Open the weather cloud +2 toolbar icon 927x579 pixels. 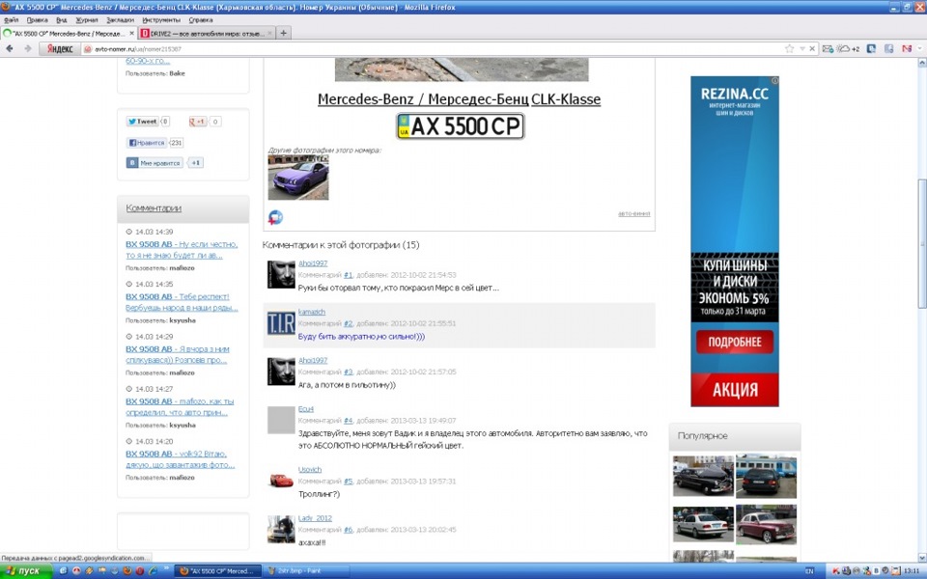pos(848,48)
